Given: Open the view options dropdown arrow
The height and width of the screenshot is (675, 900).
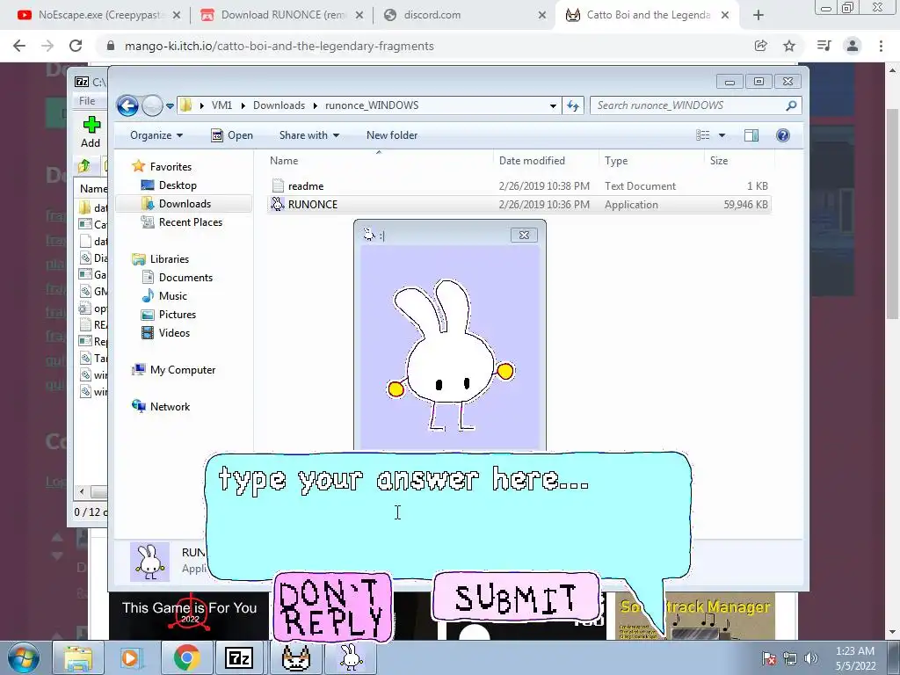Looking at the screenshot, I should (x=722, y=135).
